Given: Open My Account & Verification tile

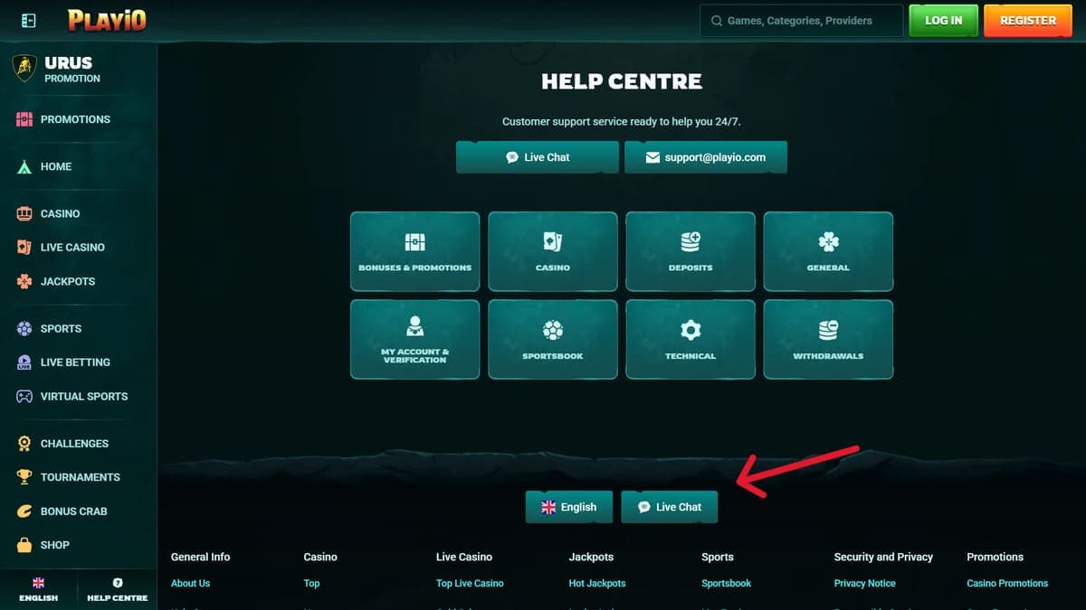Looking at the screenshot, I should [x=414, y=339].
